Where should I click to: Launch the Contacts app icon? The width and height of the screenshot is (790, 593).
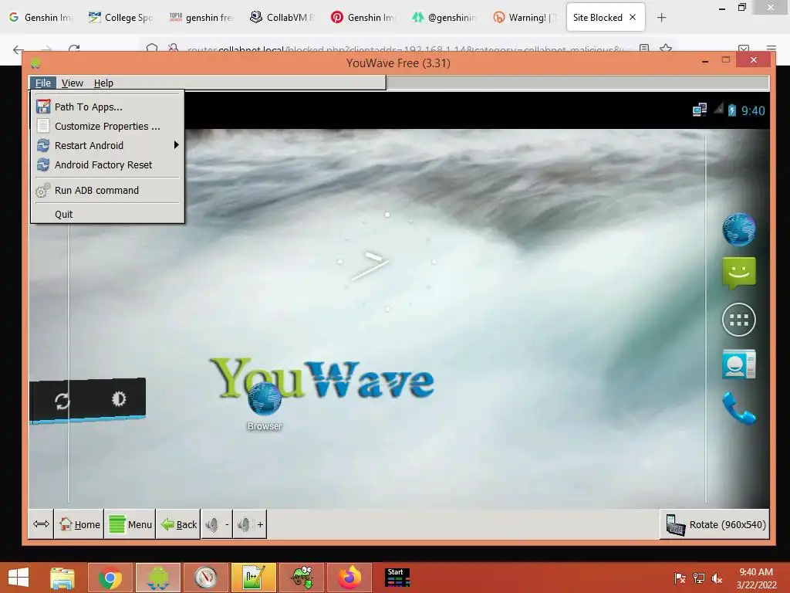(x=738, y=364)
